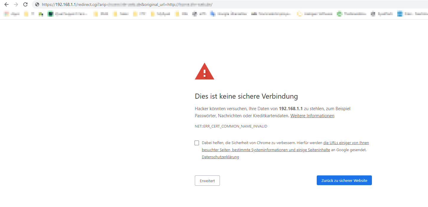Click the browser back arrow
This screenshot has height=207, width=428.
pos(6,4)
